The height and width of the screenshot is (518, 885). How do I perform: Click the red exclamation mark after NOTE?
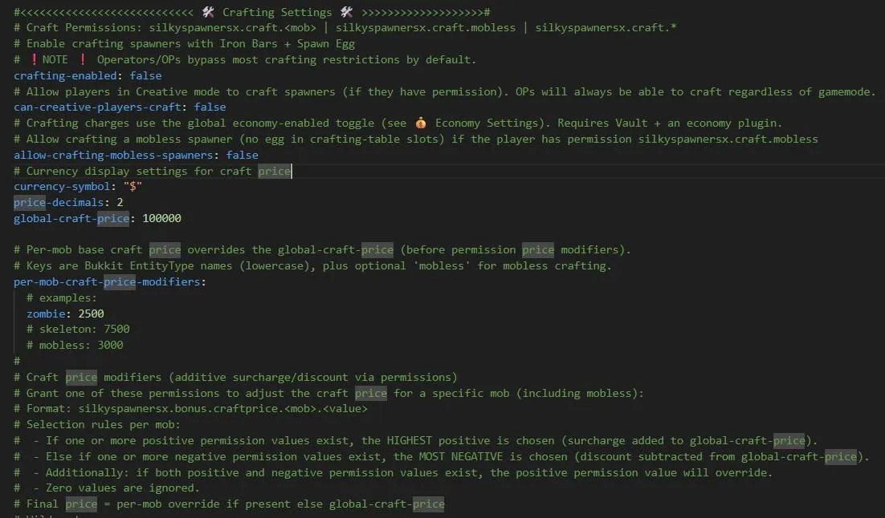(x=83, y=59)
